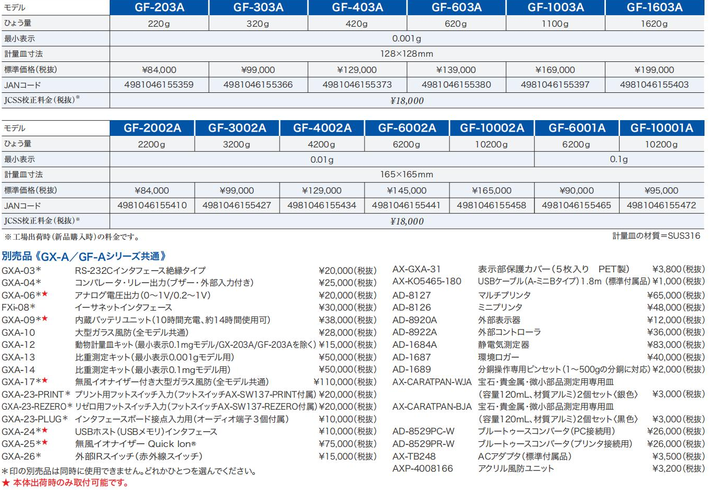Click the AX-GXA-31 accessory code
This screenshot has width=715, height=490.
coord(417,269)
